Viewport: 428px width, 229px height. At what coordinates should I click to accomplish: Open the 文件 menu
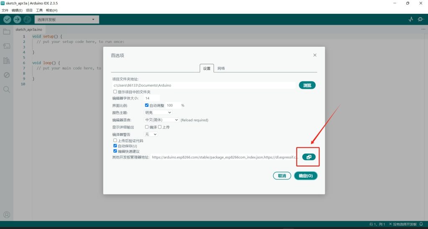pos(5,10)
